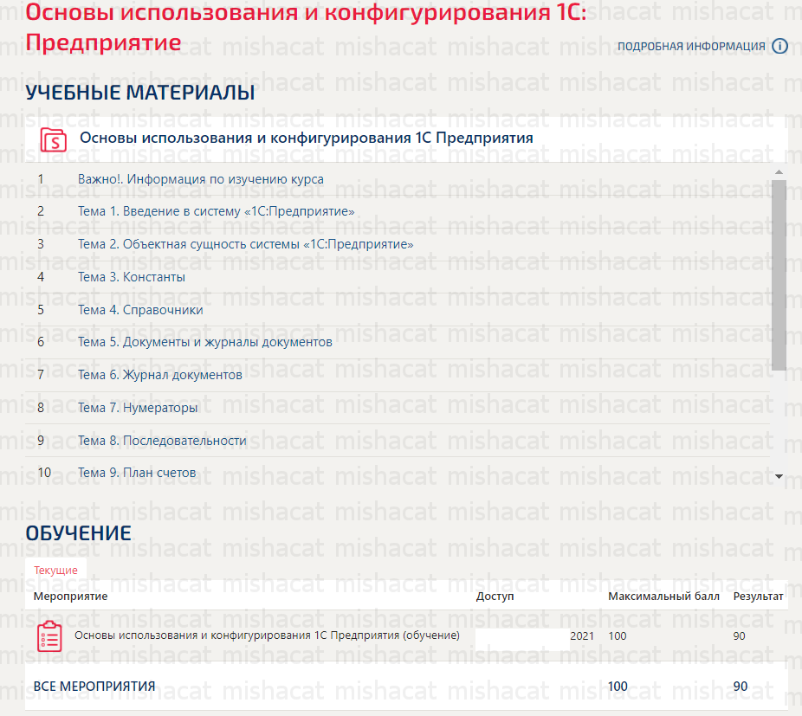Screen dimensions: 802x716
Task: Click the ВСЕ МЕРОПРИЯТИЯ summary row label
Action: point(94,687)
